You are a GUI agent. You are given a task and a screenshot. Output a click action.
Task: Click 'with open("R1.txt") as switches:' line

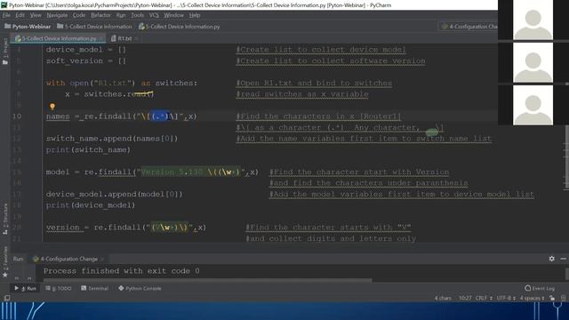[x=122, y=83]
